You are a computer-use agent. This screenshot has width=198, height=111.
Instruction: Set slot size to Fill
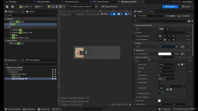pos(167,29)
